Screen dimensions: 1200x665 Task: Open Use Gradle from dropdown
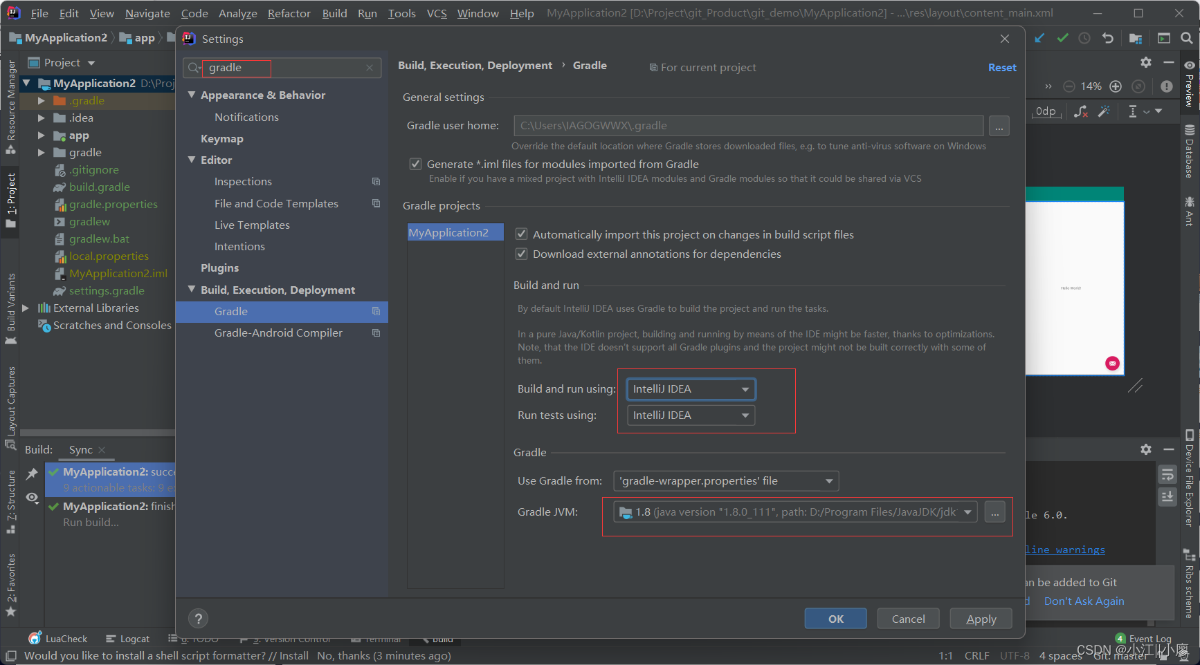pos(726,481)
